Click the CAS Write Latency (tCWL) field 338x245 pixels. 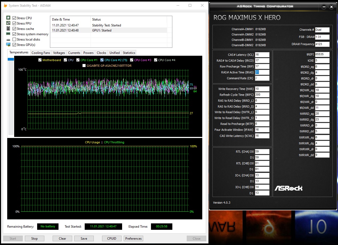point(262,136)
